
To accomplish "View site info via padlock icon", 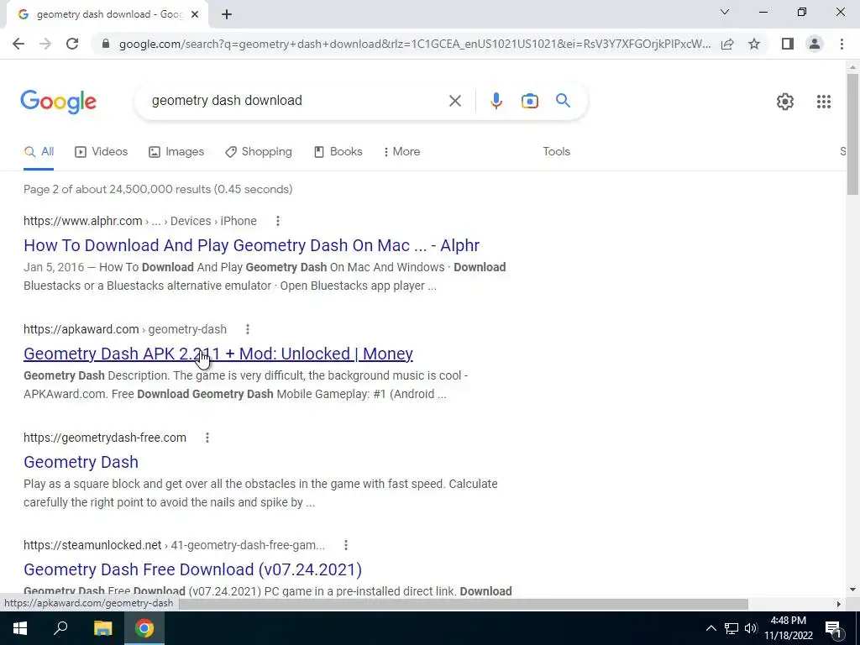I will click(106, 44).
